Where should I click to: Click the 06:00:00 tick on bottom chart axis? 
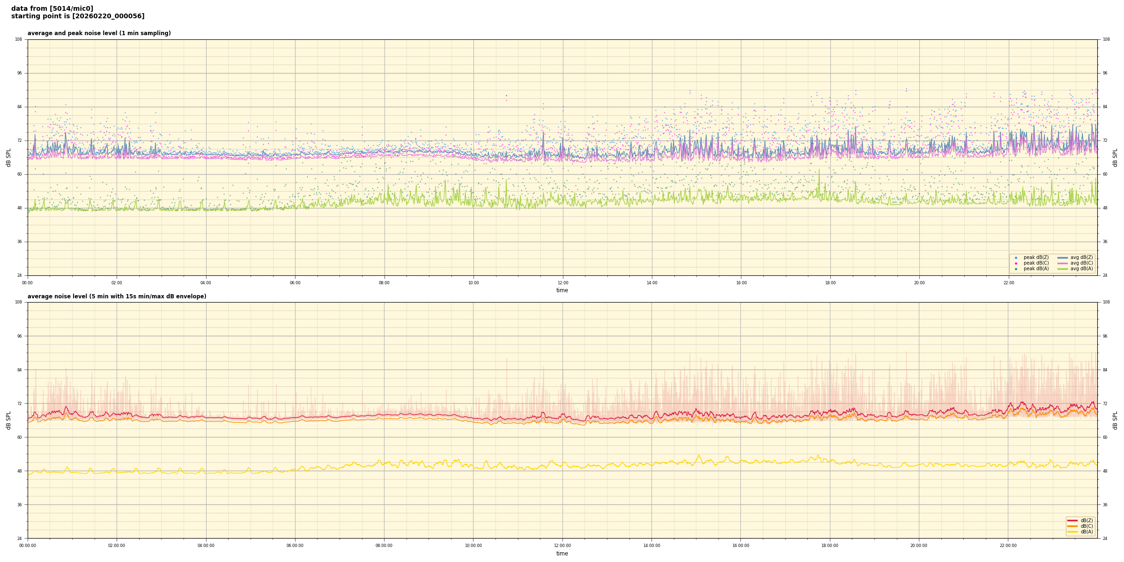pos(295,546)
